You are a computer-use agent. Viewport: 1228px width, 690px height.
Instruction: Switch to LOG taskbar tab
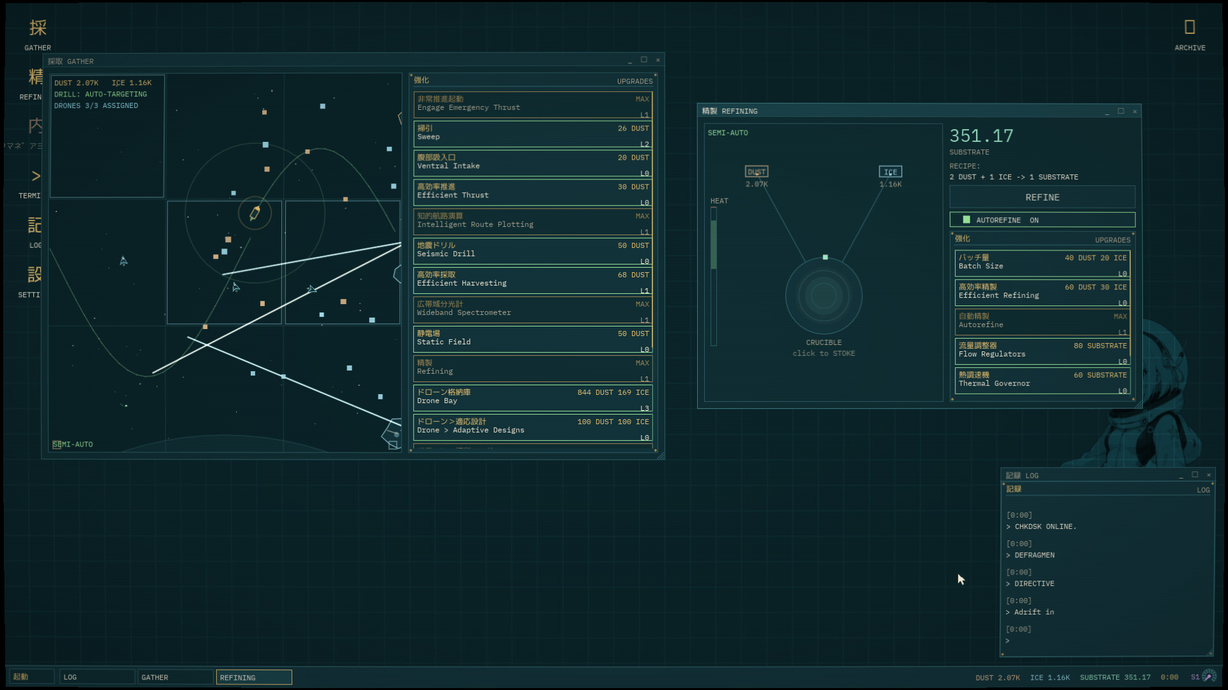(97, 677)
